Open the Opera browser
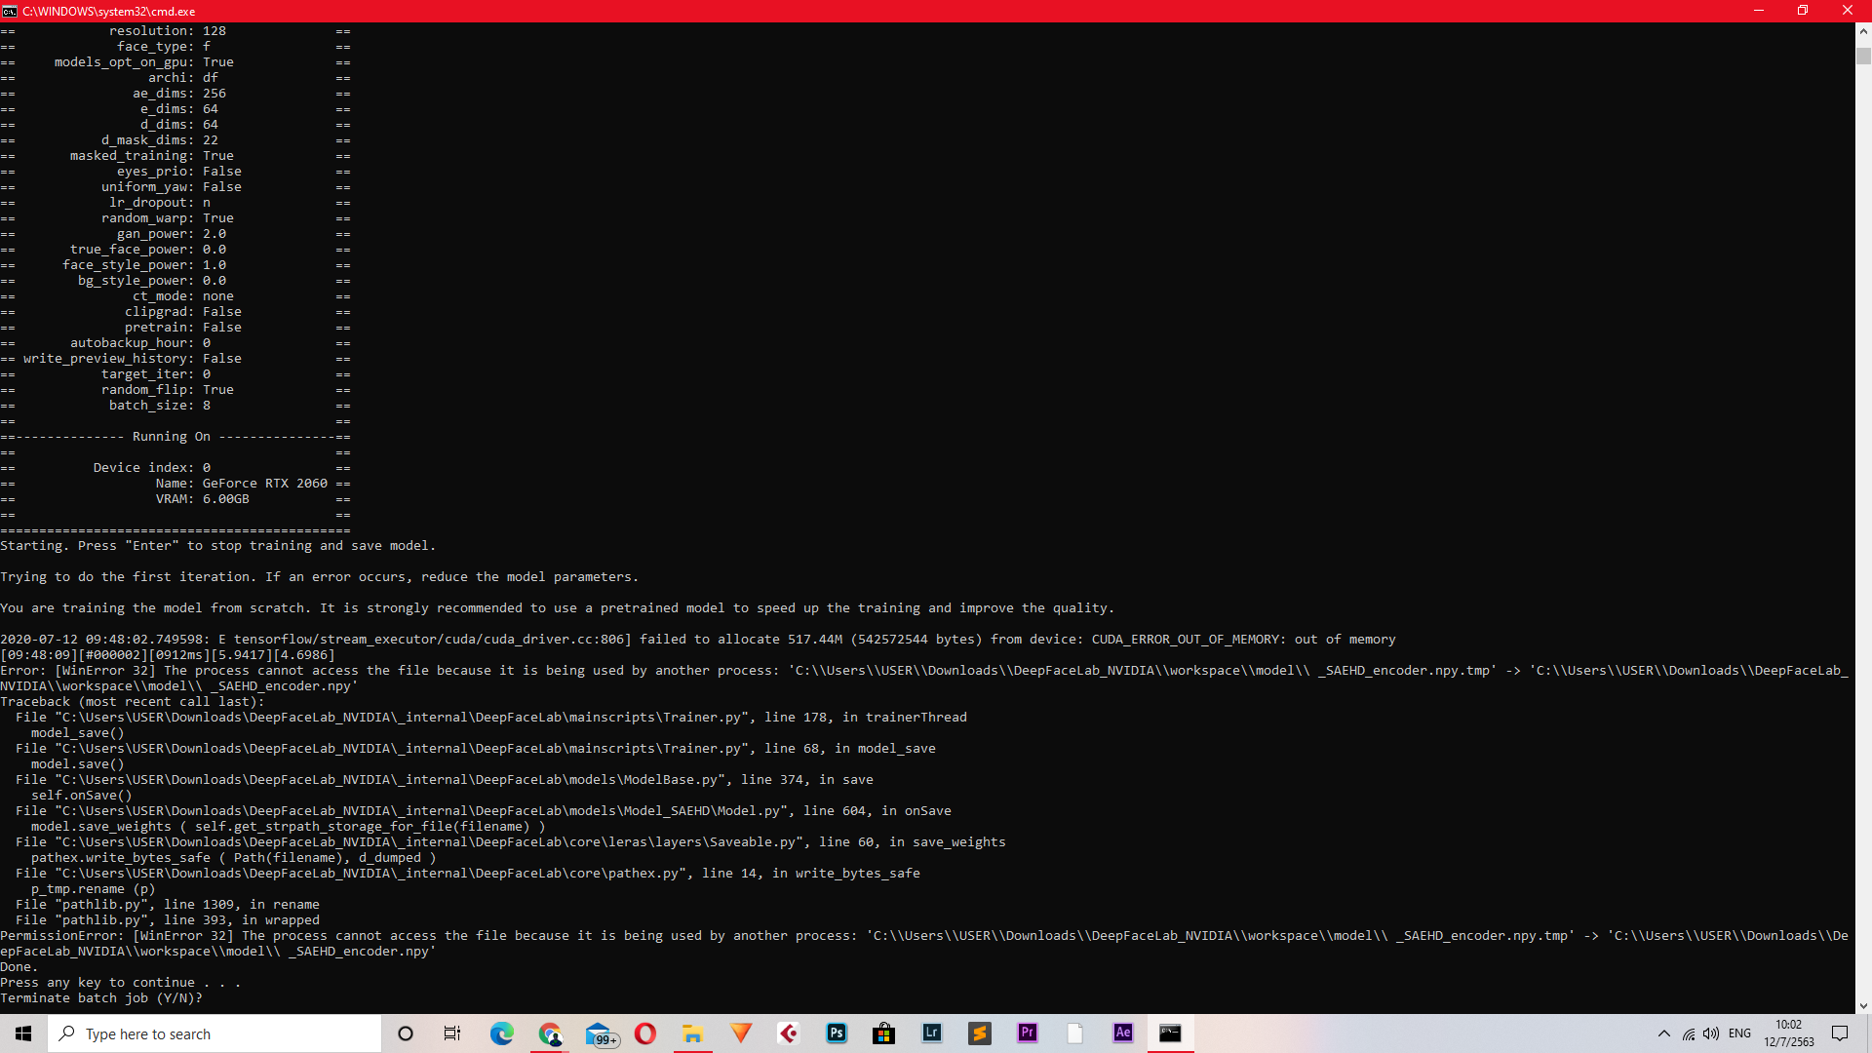This screenshot has width=1872, height=1053. click(644, 1033)
